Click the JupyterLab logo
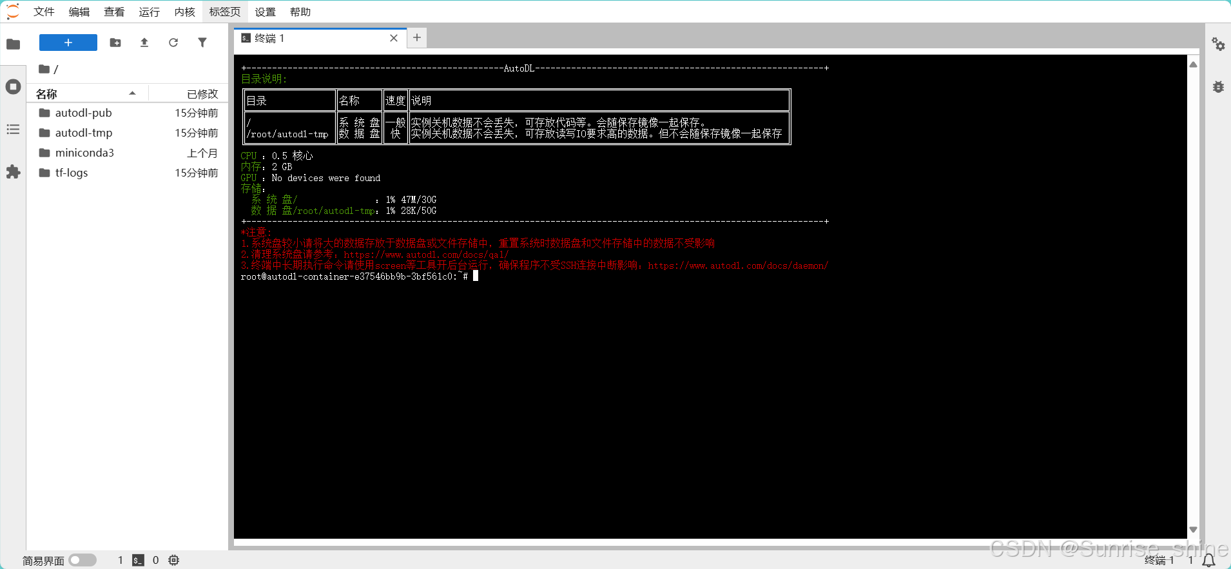1231x569 pixels. click(13, 12)
